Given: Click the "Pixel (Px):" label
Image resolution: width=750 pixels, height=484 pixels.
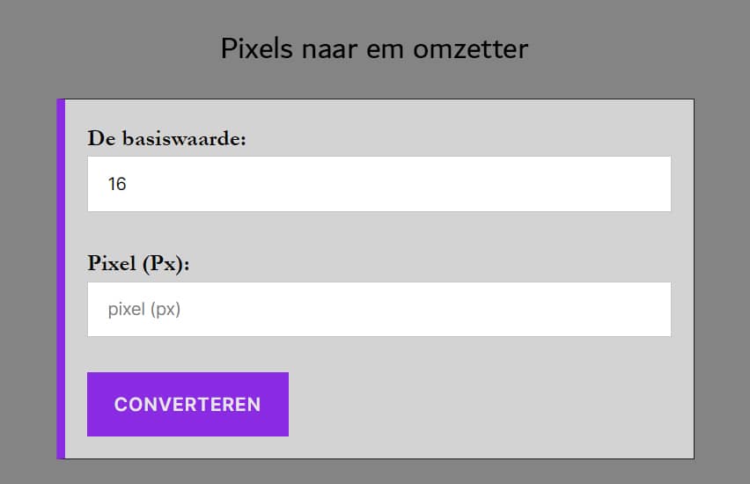Looking at the screenshot, I should tap(138, 264).
